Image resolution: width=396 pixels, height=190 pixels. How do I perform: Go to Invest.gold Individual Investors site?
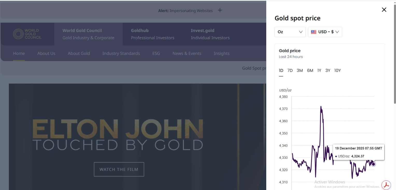point(210,34)
